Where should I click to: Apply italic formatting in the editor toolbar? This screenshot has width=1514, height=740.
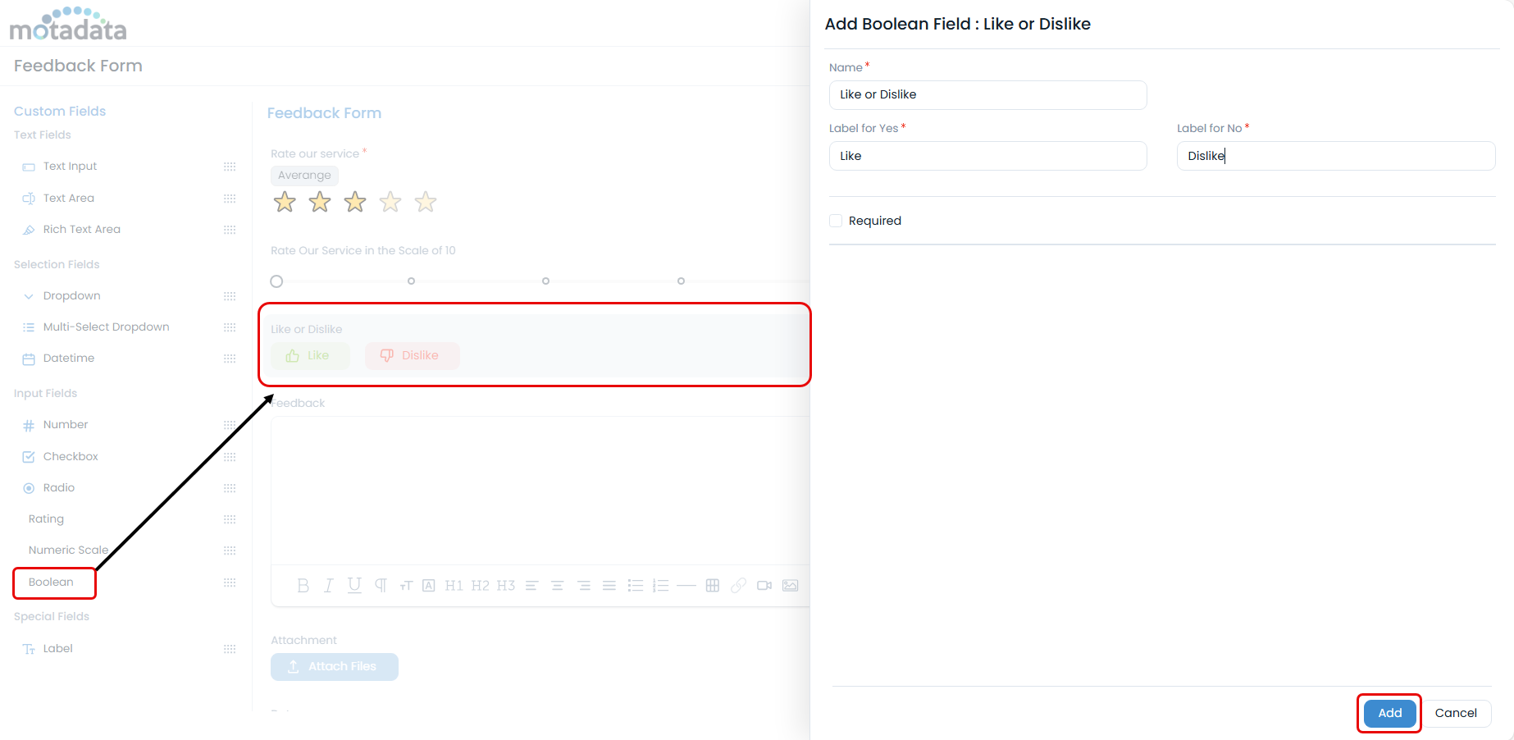click(328, 585)
